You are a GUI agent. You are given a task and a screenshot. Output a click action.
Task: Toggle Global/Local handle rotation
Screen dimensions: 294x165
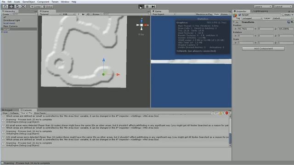coord(48,7)
